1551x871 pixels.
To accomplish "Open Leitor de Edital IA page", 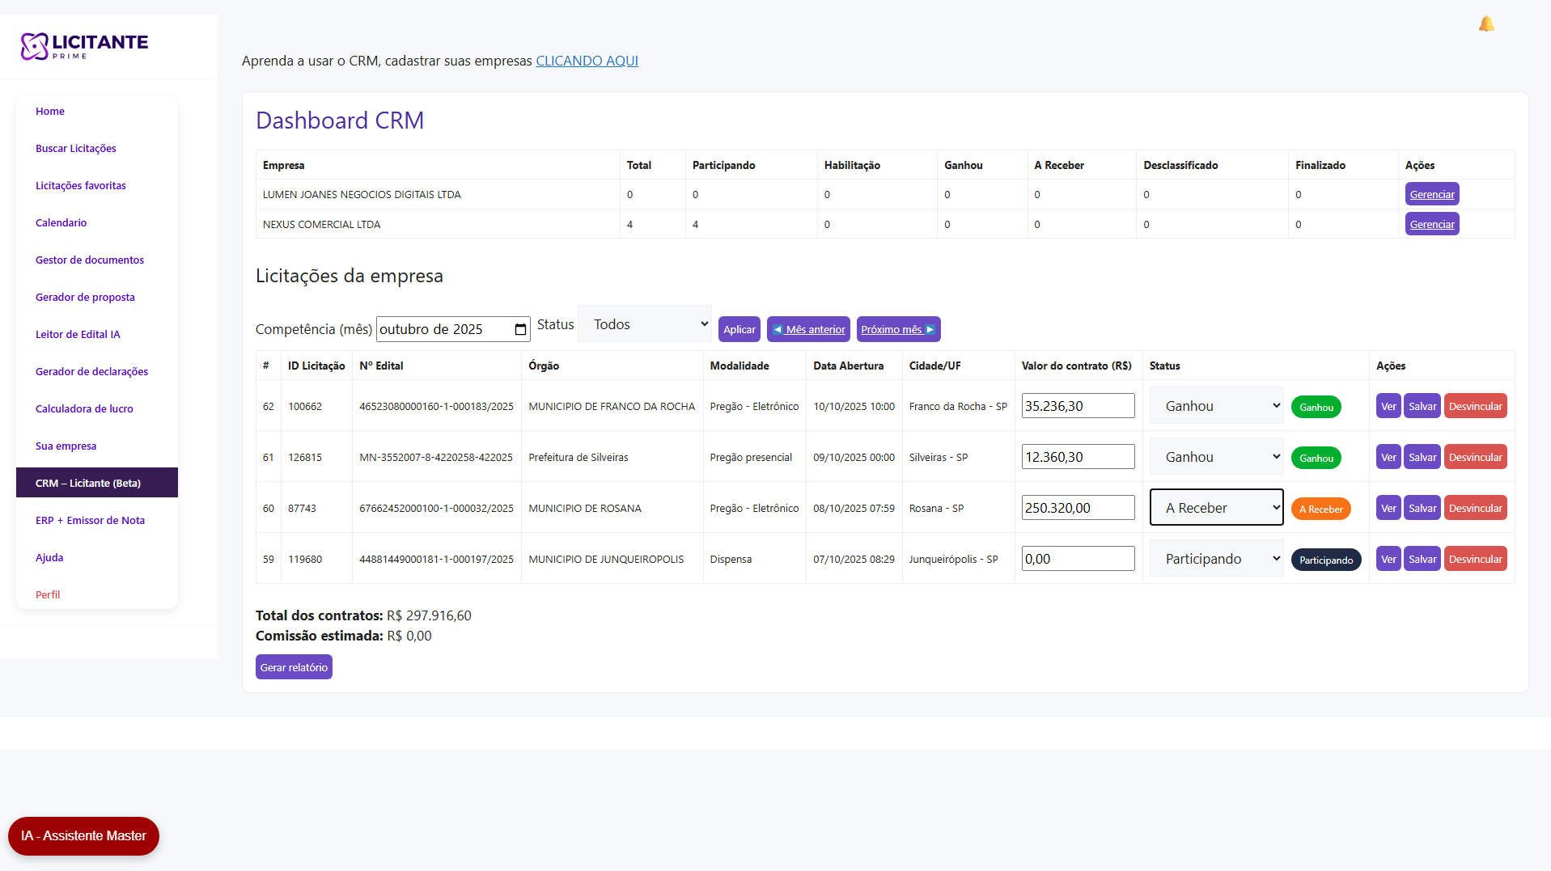I will point(78,335).
